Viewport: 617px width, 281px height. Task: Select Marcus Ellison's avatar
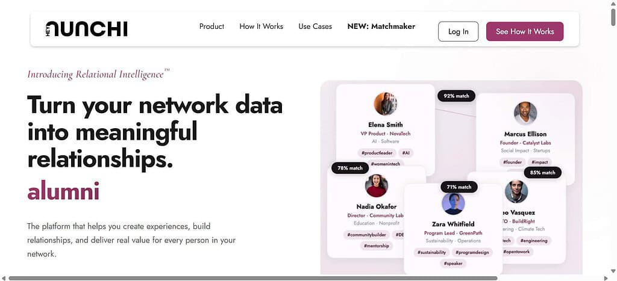(525, 113)
